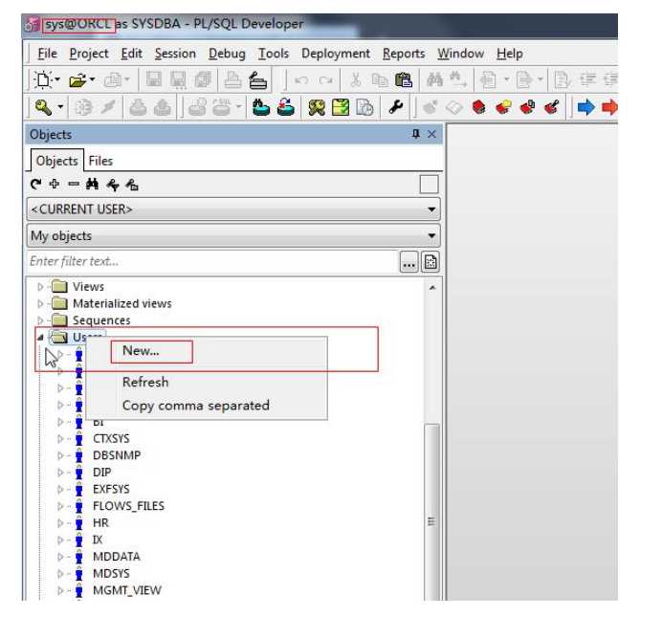Image resolution: width=662 pixels, height=617 pixels.
Task: Open the Deployment menu
Action: point(336,54)
